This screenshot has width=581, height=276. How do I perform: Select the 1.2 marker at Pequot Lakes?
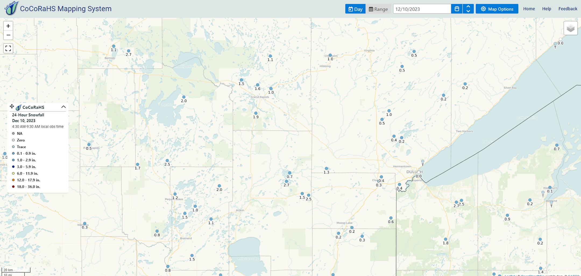click(175, 194)
